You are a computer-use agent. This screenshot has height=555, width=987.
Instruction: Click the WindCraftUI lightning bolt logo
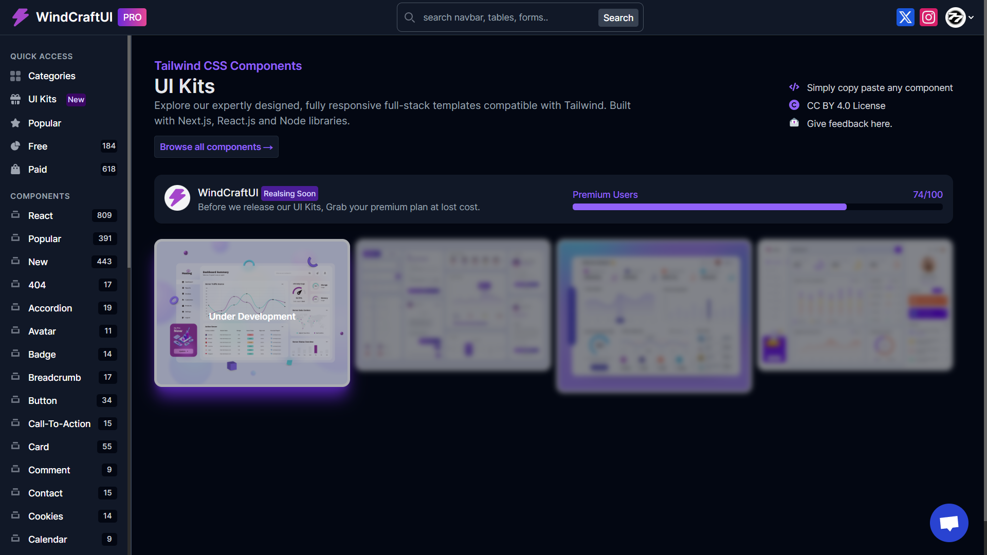(x=21, y=17)
